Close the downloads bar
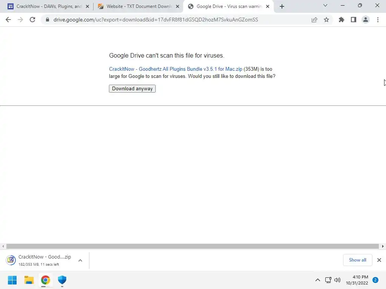The height and width of the screenshot is (289, 386). coord(379,260)
